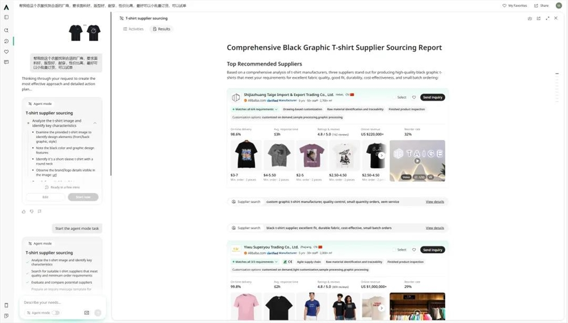
Task: Favorite Shijiazhuang Taige supplier with heart icon
Action: 414,98
